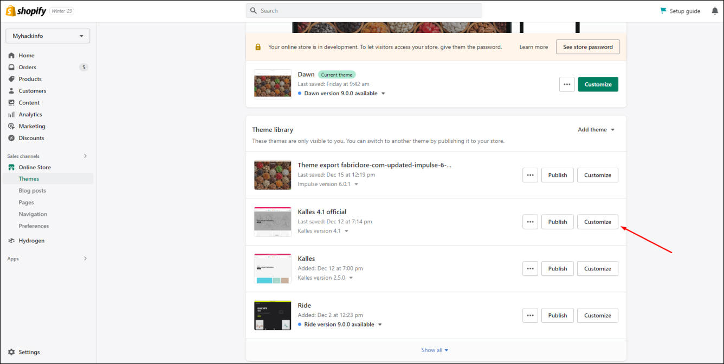
Task: Click the lock icon in password banner
Action: pos(258,47)
